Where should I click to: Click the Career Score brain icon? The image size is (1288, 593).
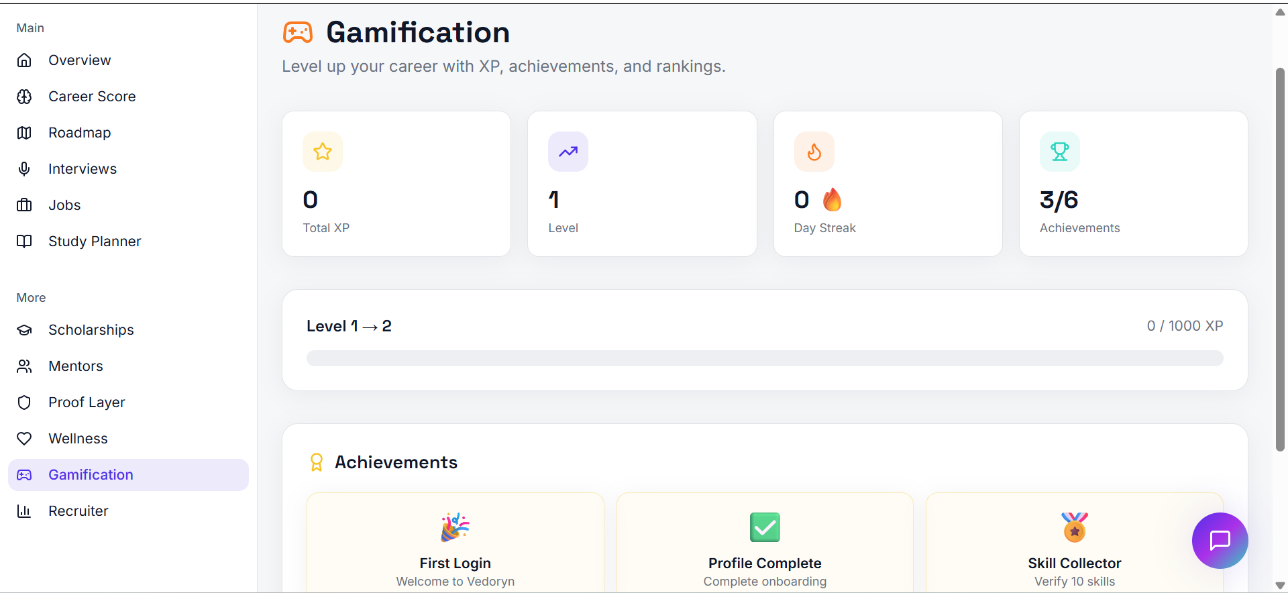coord(24,97)
